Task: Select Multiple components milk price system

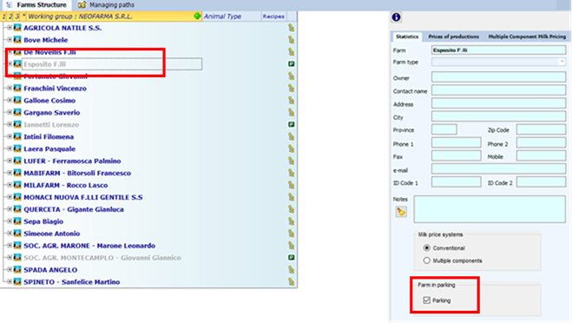Action: tap(426, 260)
